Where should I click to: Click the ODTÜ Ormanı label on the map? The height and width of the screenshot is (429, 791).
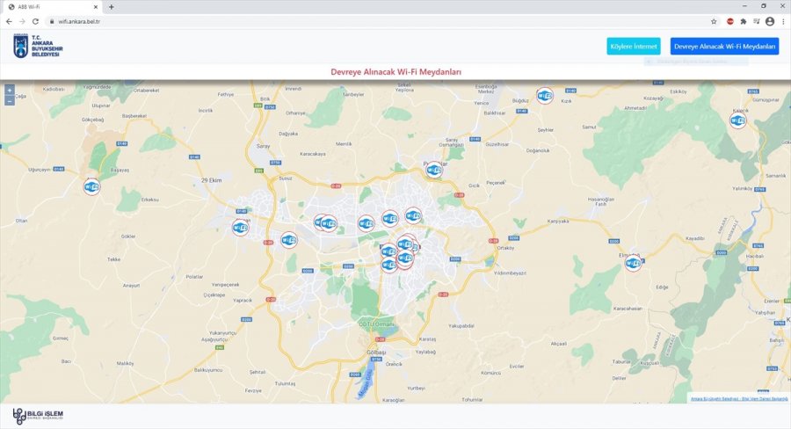pyautogui.click(x=376, y=324)
